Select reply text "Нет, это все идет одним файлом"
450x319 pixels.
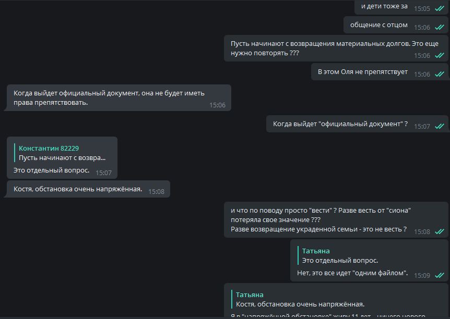coord(352,274)
